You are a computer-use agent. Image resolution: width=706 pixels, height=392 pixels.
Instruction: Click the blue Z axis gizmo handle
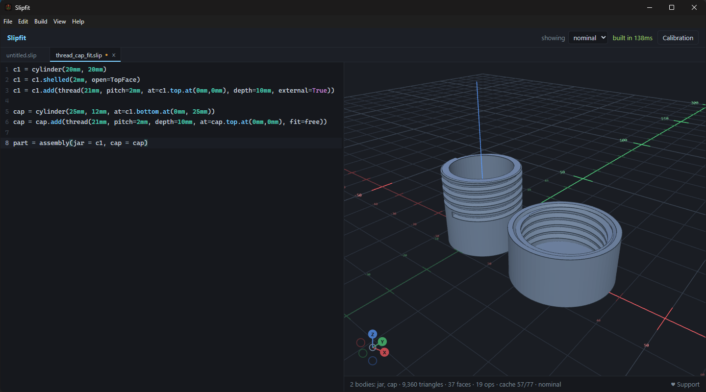click(x=373, y=334)
